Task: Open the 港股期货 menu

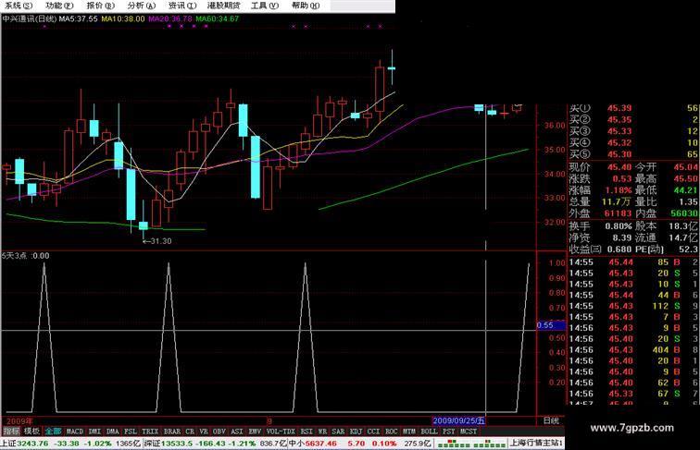Action: point(224,6)
